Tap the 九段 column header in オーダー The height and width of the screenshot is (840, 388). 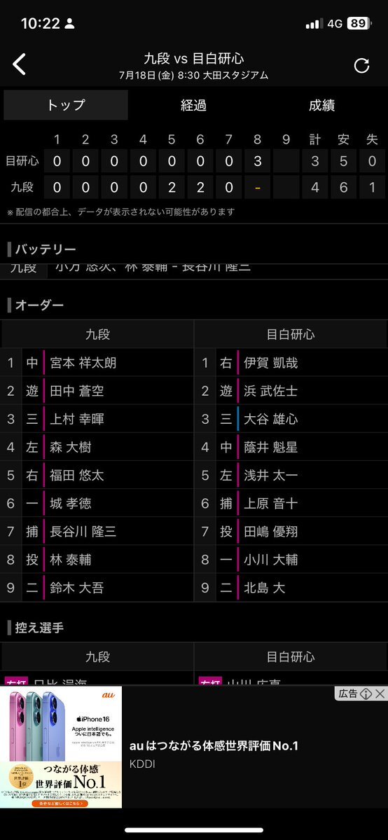97,335
